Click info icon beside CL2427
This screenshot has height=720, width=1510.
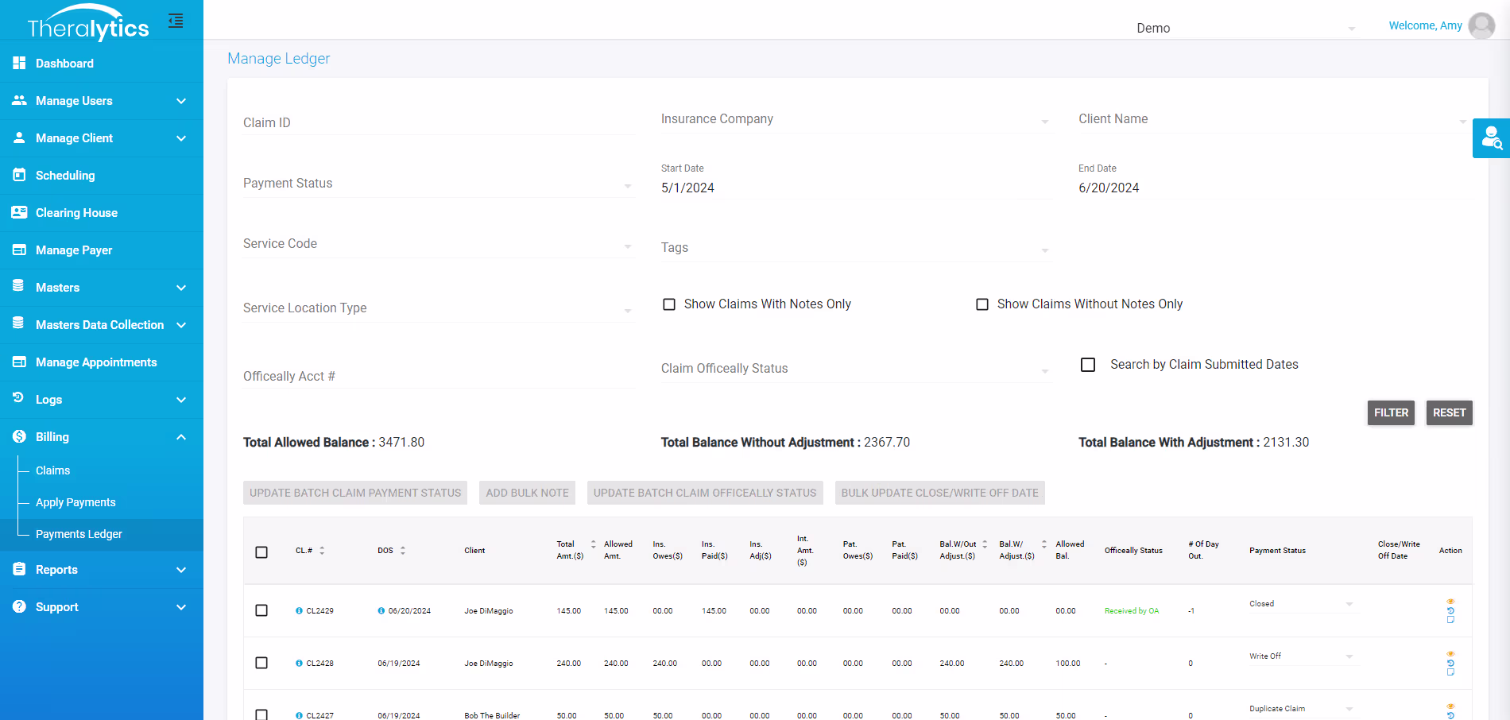coord(299,716)
